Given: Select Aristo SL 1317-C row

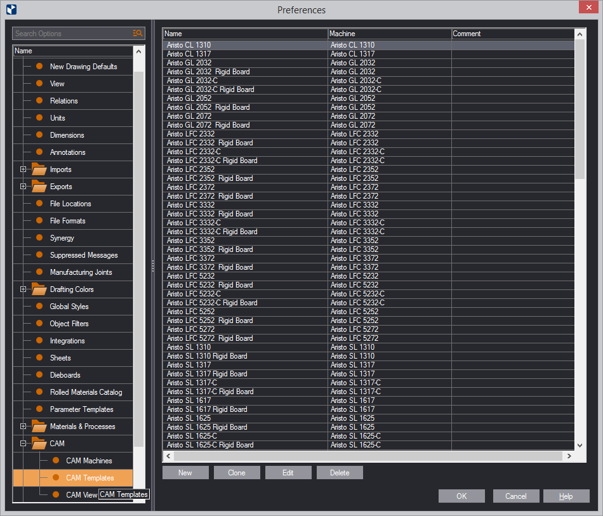Looking at the screenshot, I should click(368, 383).
